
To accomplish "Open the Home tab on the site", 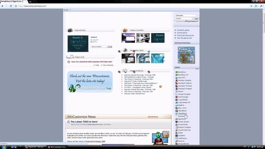I will pyautogui.click(x=66, y=10).
